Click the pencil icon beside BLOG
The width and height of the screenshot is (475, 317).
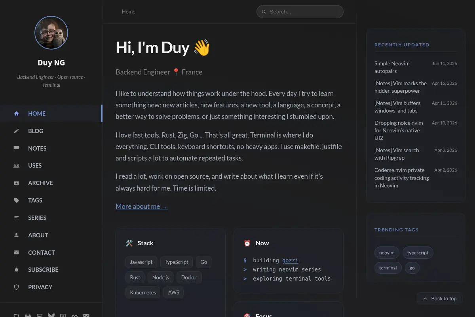[x=16, y=131]
